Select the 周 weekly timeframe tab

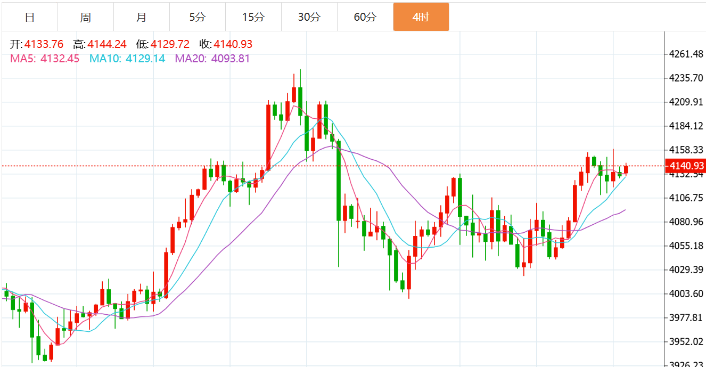point(86,17)
